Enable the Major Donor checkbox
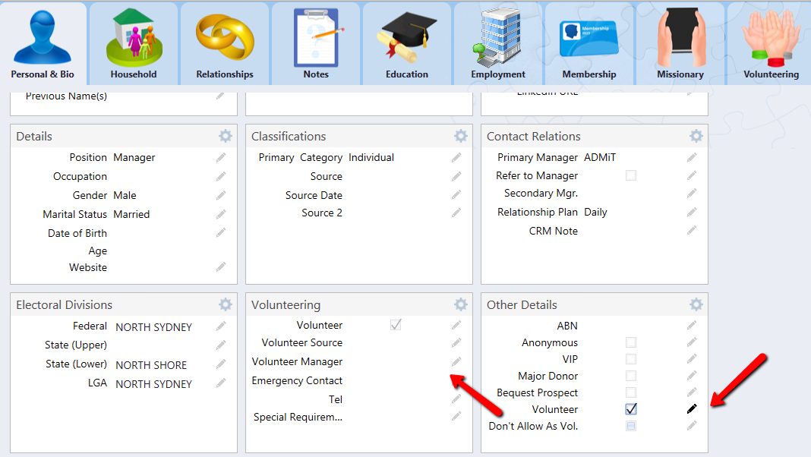 click(x=631, y=376)
